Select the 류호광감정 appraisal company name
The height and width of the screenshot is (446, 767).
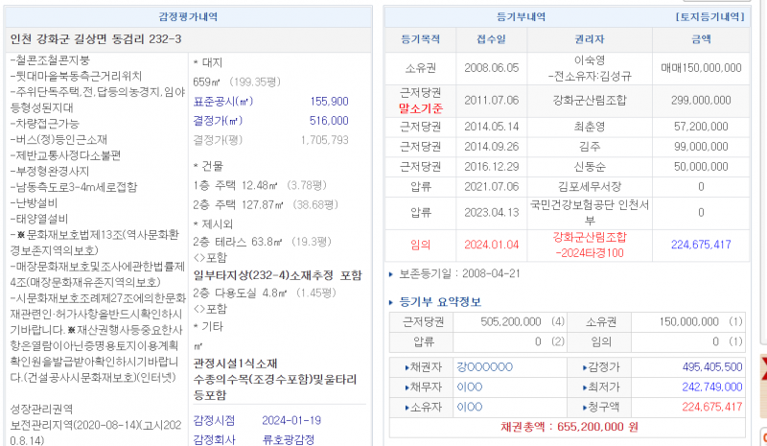[289, 437]
